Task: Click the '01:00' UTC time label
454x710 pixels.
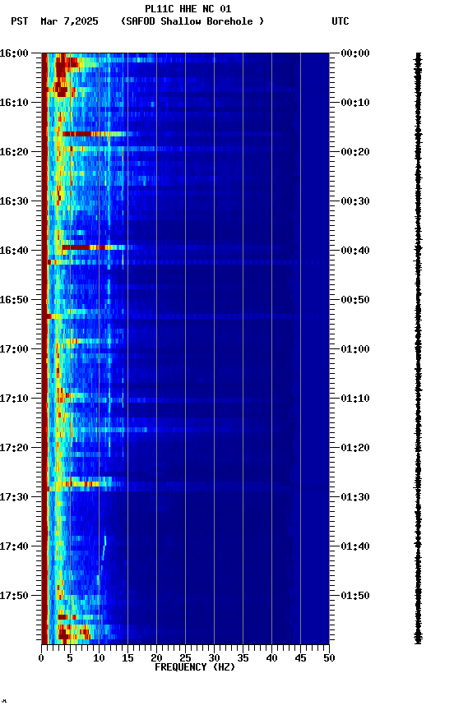Action: click(x=355, y=349)
